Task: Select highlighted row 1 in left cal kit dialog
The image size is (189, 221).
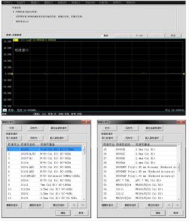Action: click(44, 149)
